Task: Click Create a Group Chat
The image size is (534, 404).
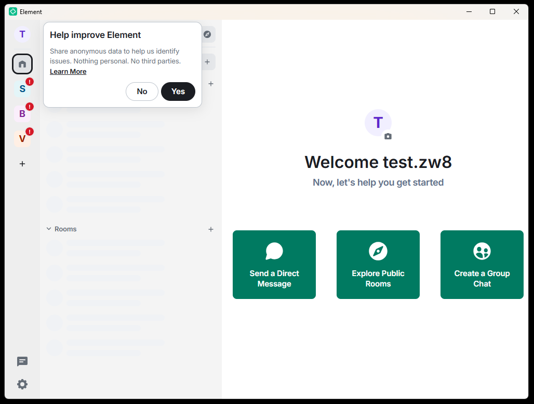Action: [482, 265]
